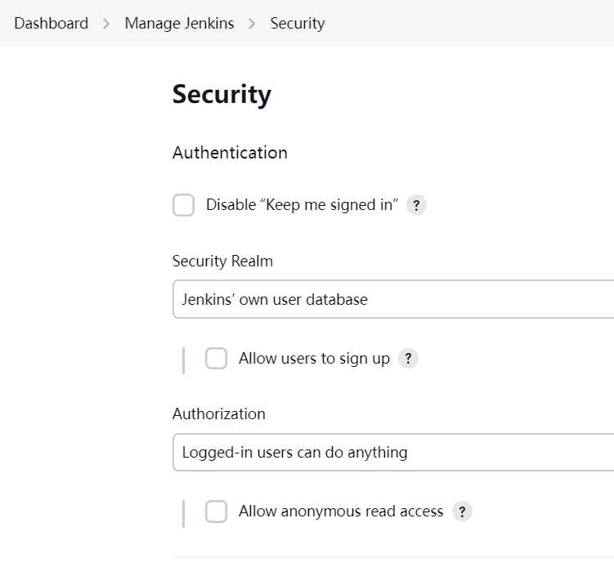Viewport: 614px width, 572px height.
Task: Click the Security Realm field label
Action: [x=222, y=261]
